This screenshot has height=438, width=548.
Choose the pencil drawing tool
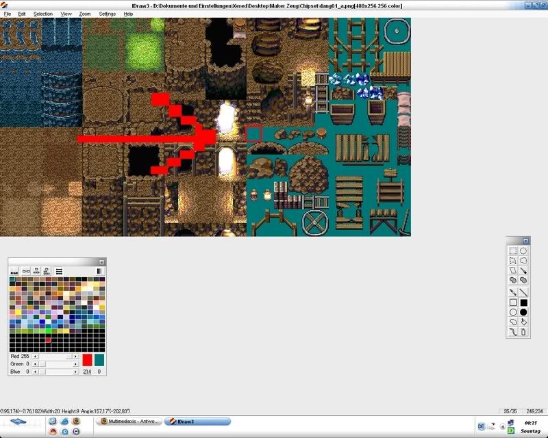[x=512, y=292]
